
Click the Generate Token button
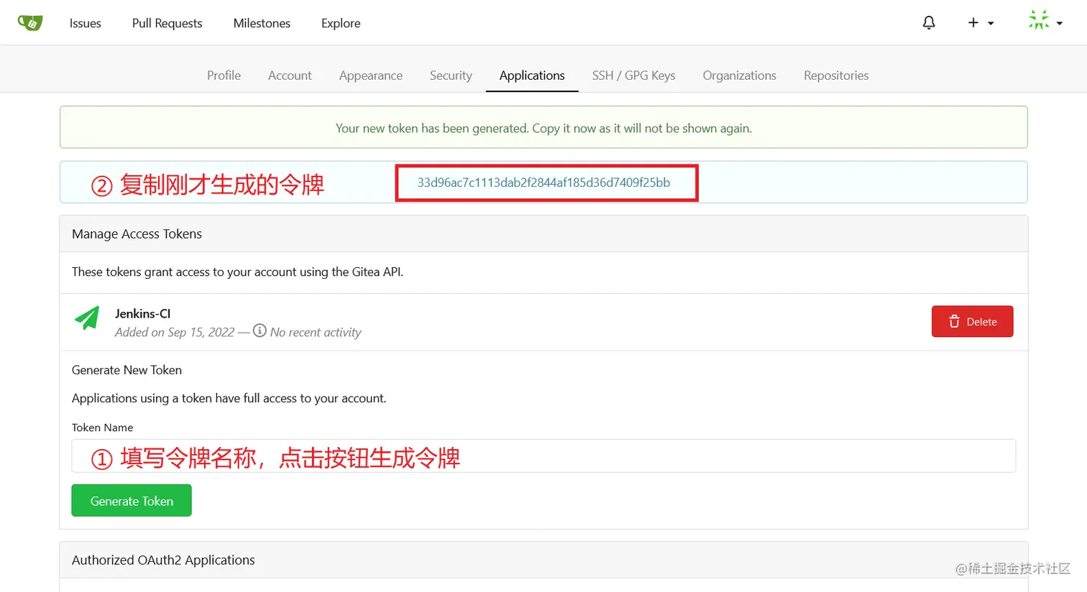pos(132,501)
